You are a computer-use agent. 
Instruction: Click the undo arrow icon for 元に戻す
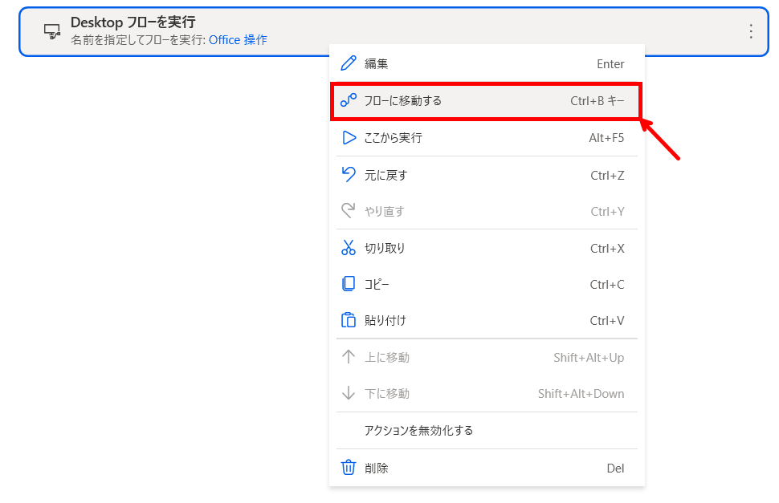349,175
